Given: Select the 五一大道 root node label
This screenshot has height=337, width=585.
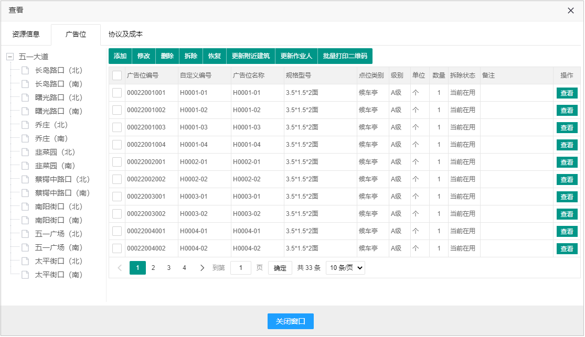Looking at the screenshot, I should (34, 57).
